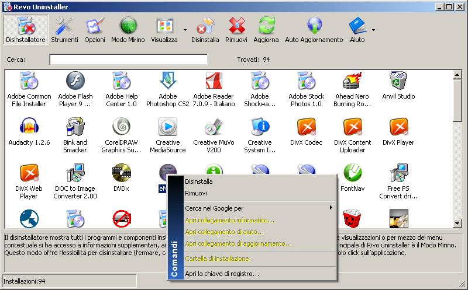
Task: Select Adobe Photoshop CS2 in the list
Action: coord(168,88)
